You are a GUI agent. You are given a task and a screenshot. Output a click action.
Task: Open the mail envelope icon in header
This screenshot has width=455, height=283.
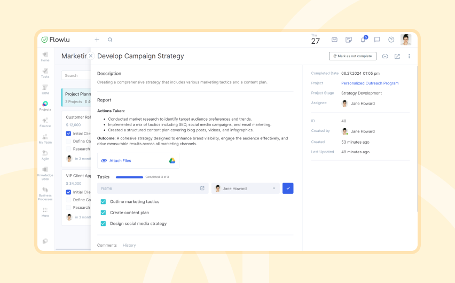pyautogui.click(x=335, y=40)
